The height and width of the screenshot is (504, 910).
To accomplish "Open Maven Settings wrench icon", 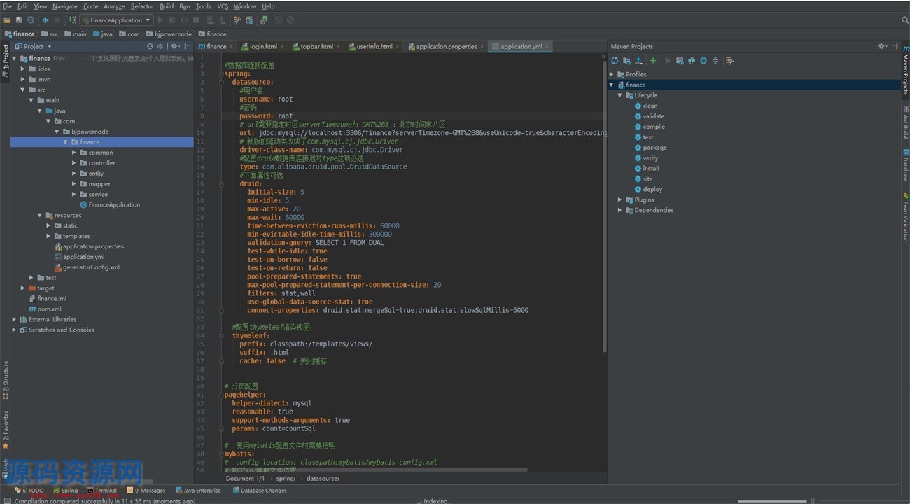I will pos(730,61).
